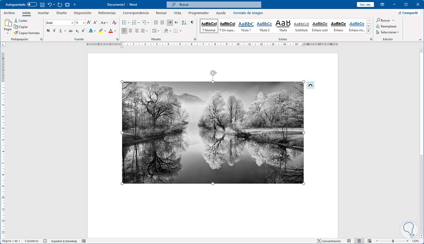Image resolution: width=424 pixels, height=244 pixels.
Task: Apply text effects with the blue A icon
Action: click(x=90, y=31)
